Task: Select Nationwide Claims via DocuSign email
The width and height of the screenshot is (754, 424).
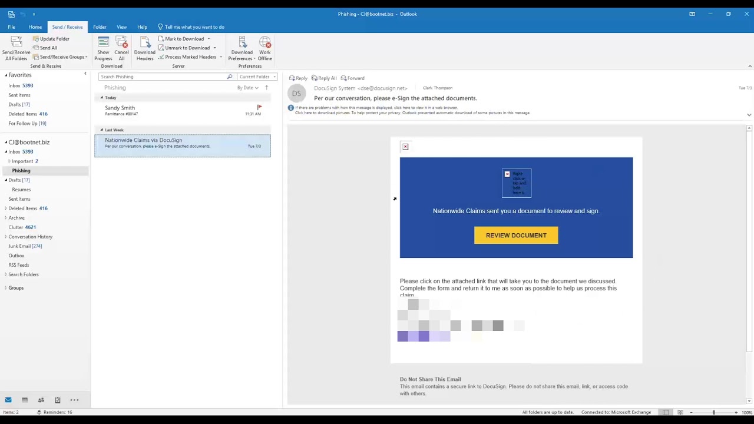Action: click(x=183, y=145)
